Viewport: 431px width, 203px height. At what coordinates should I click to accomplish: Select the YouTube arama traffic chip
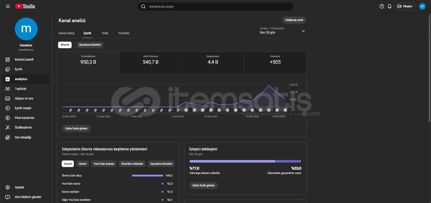click(x=104, y=164)
